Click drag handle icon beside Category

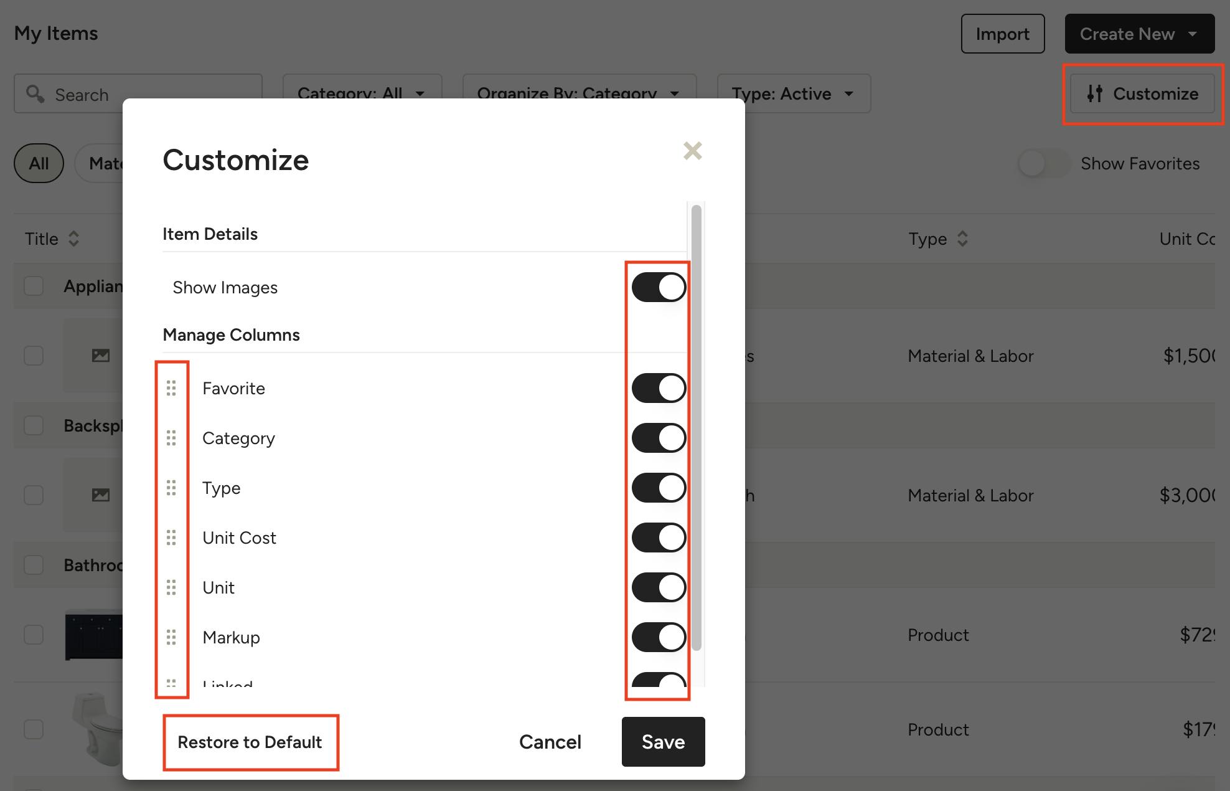pyautogui.click(x=171, y=438)
